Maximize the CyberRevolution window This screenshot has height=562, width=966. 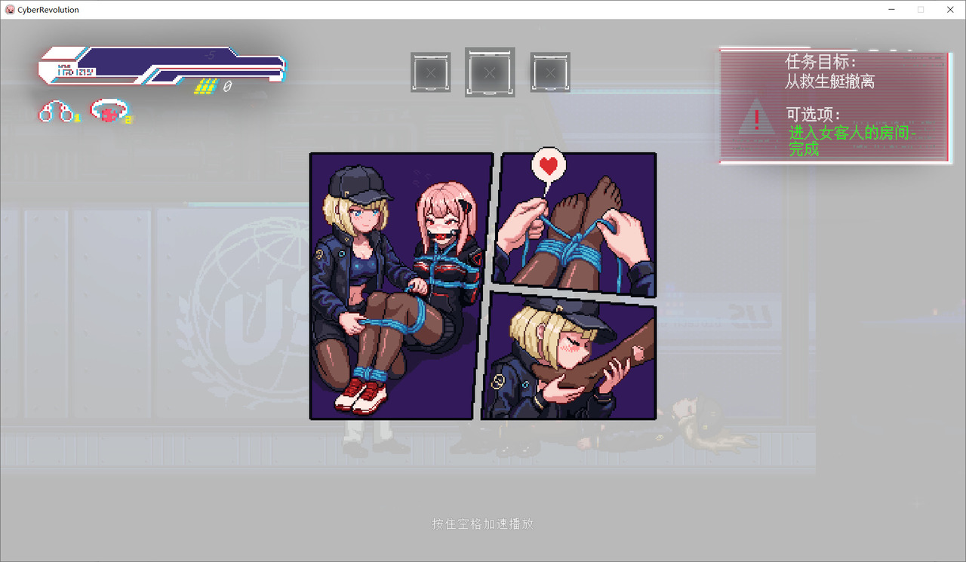(x=921, y=10)
